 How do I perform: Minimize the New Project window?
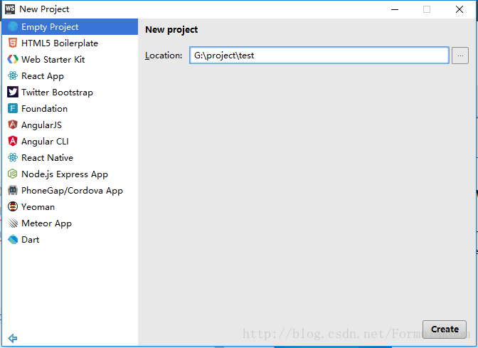[x=395, y=9]
